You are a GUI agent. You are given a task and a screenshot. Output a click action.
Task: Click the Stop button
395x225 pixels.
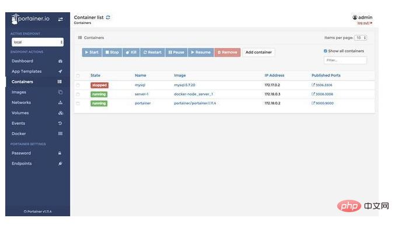[112, 52]
